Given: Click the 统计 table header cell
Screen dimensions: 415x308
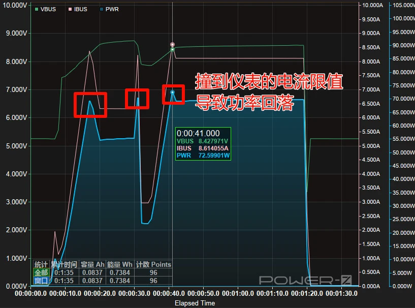Looking at the screenshot, I should click(41, 264).
